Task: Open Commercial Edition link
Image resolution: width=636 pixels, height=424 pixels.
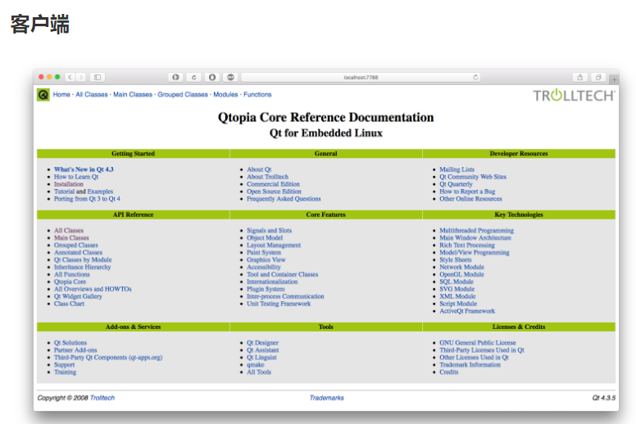Action: [274, 184]
